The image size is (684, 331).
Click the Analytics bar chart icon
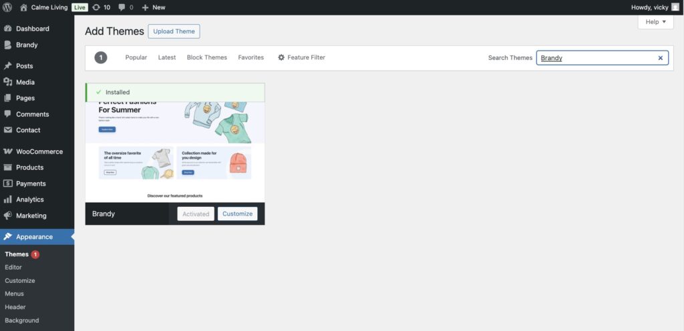point(7,199)
